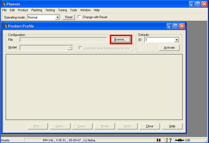
Task: Open the Defaults ID dropdown list
Action: tap(177, 40)
